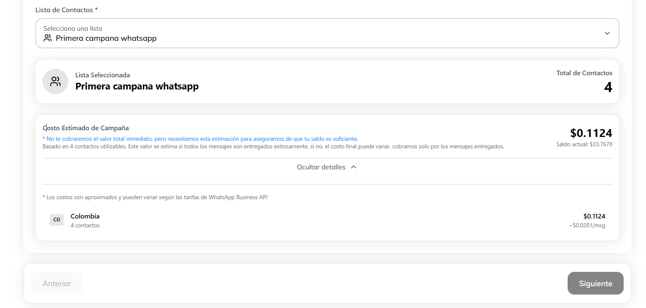Click the up chevron next to Ocultar detalles
This screenshot has height=308, width=646.
tap(354, 167)
